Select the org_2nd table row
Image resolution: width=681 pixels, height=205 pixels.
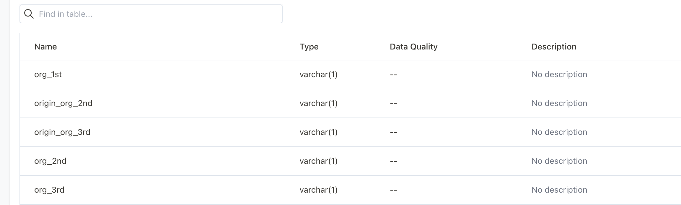[207, 161]
